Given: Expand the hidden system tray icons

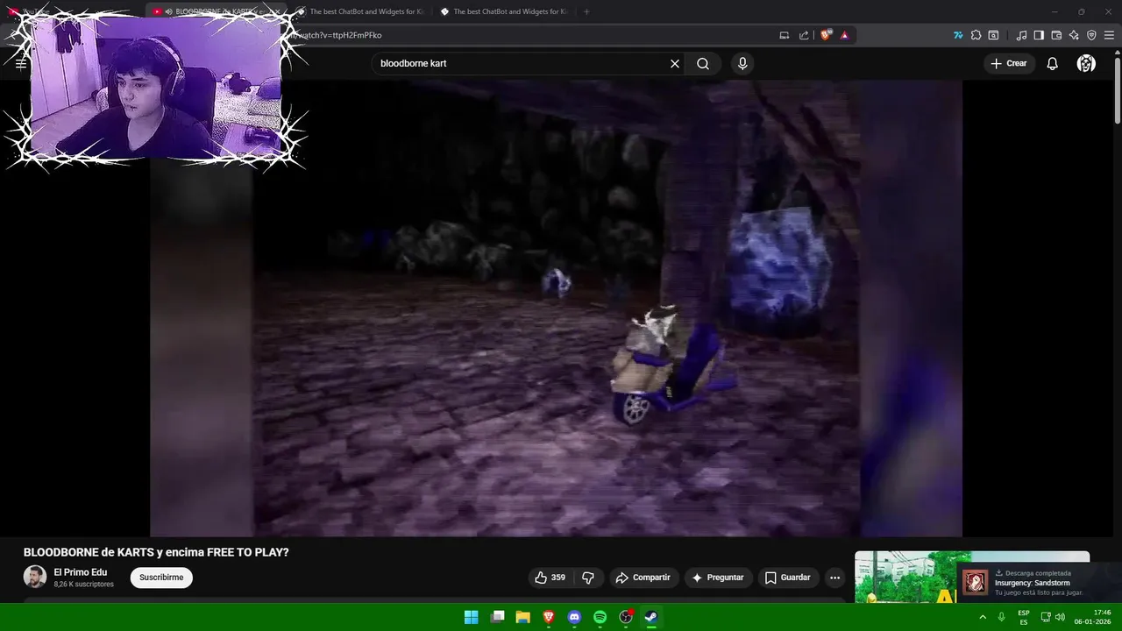Looking at the screenshot, I should point(983,617).
